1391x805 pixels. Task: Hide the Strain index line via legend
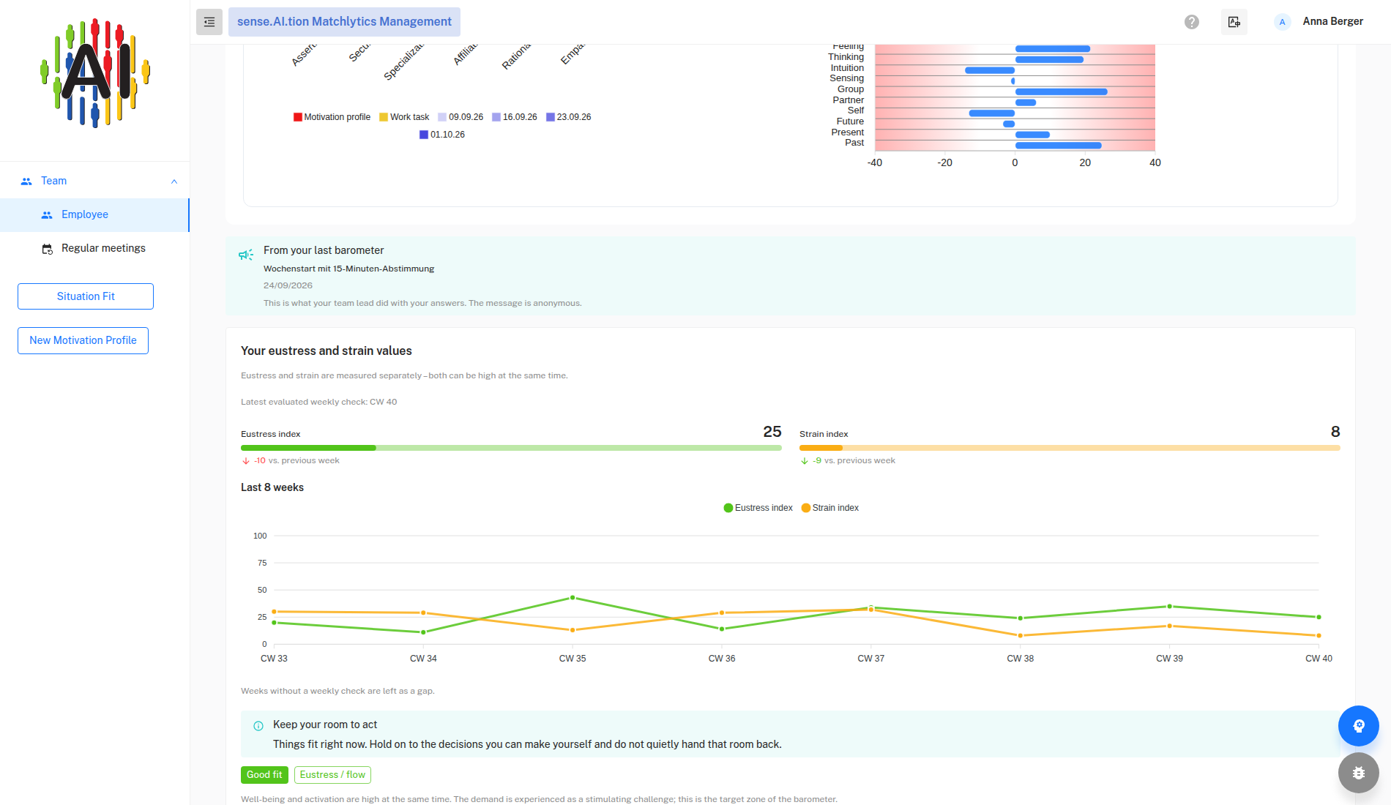point(830,508)
